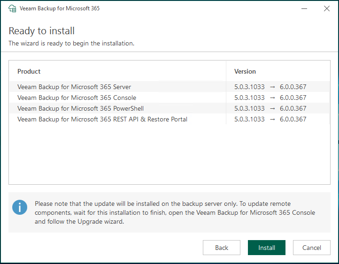Close the Veeam installer window
The image size is (339, 264).
[x=327, y=8]
